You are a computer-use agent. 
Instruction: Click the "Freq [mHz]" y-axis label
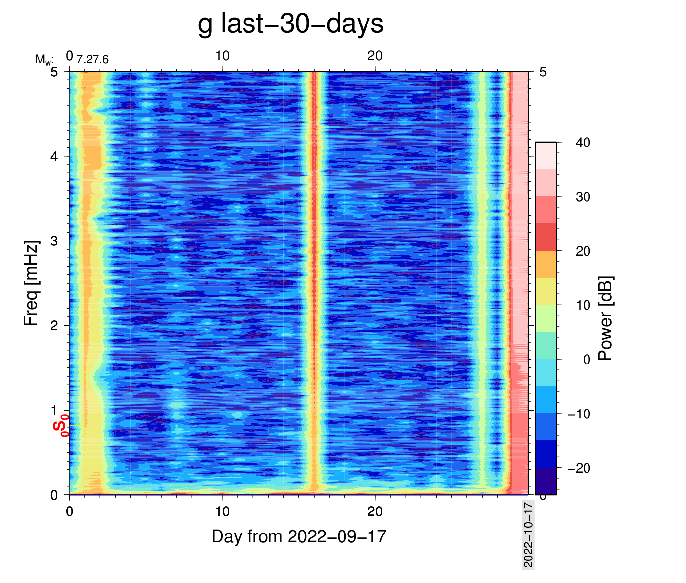(31, 283)
